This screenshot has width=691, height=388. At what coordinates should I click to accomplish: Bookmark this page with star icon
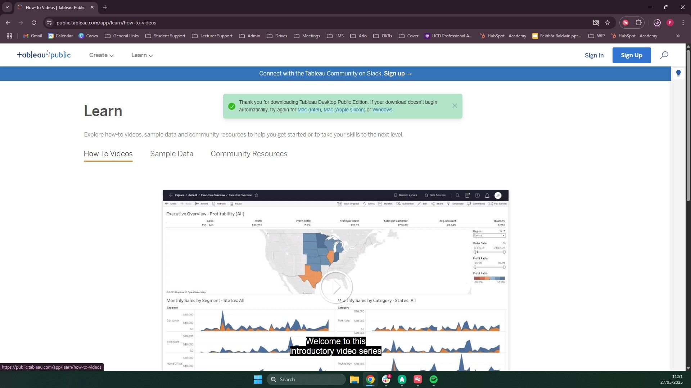click(608, 23)
